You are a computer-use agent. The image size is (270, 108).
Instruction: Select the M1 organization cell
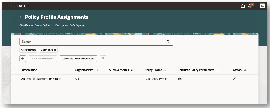[77, 79]
